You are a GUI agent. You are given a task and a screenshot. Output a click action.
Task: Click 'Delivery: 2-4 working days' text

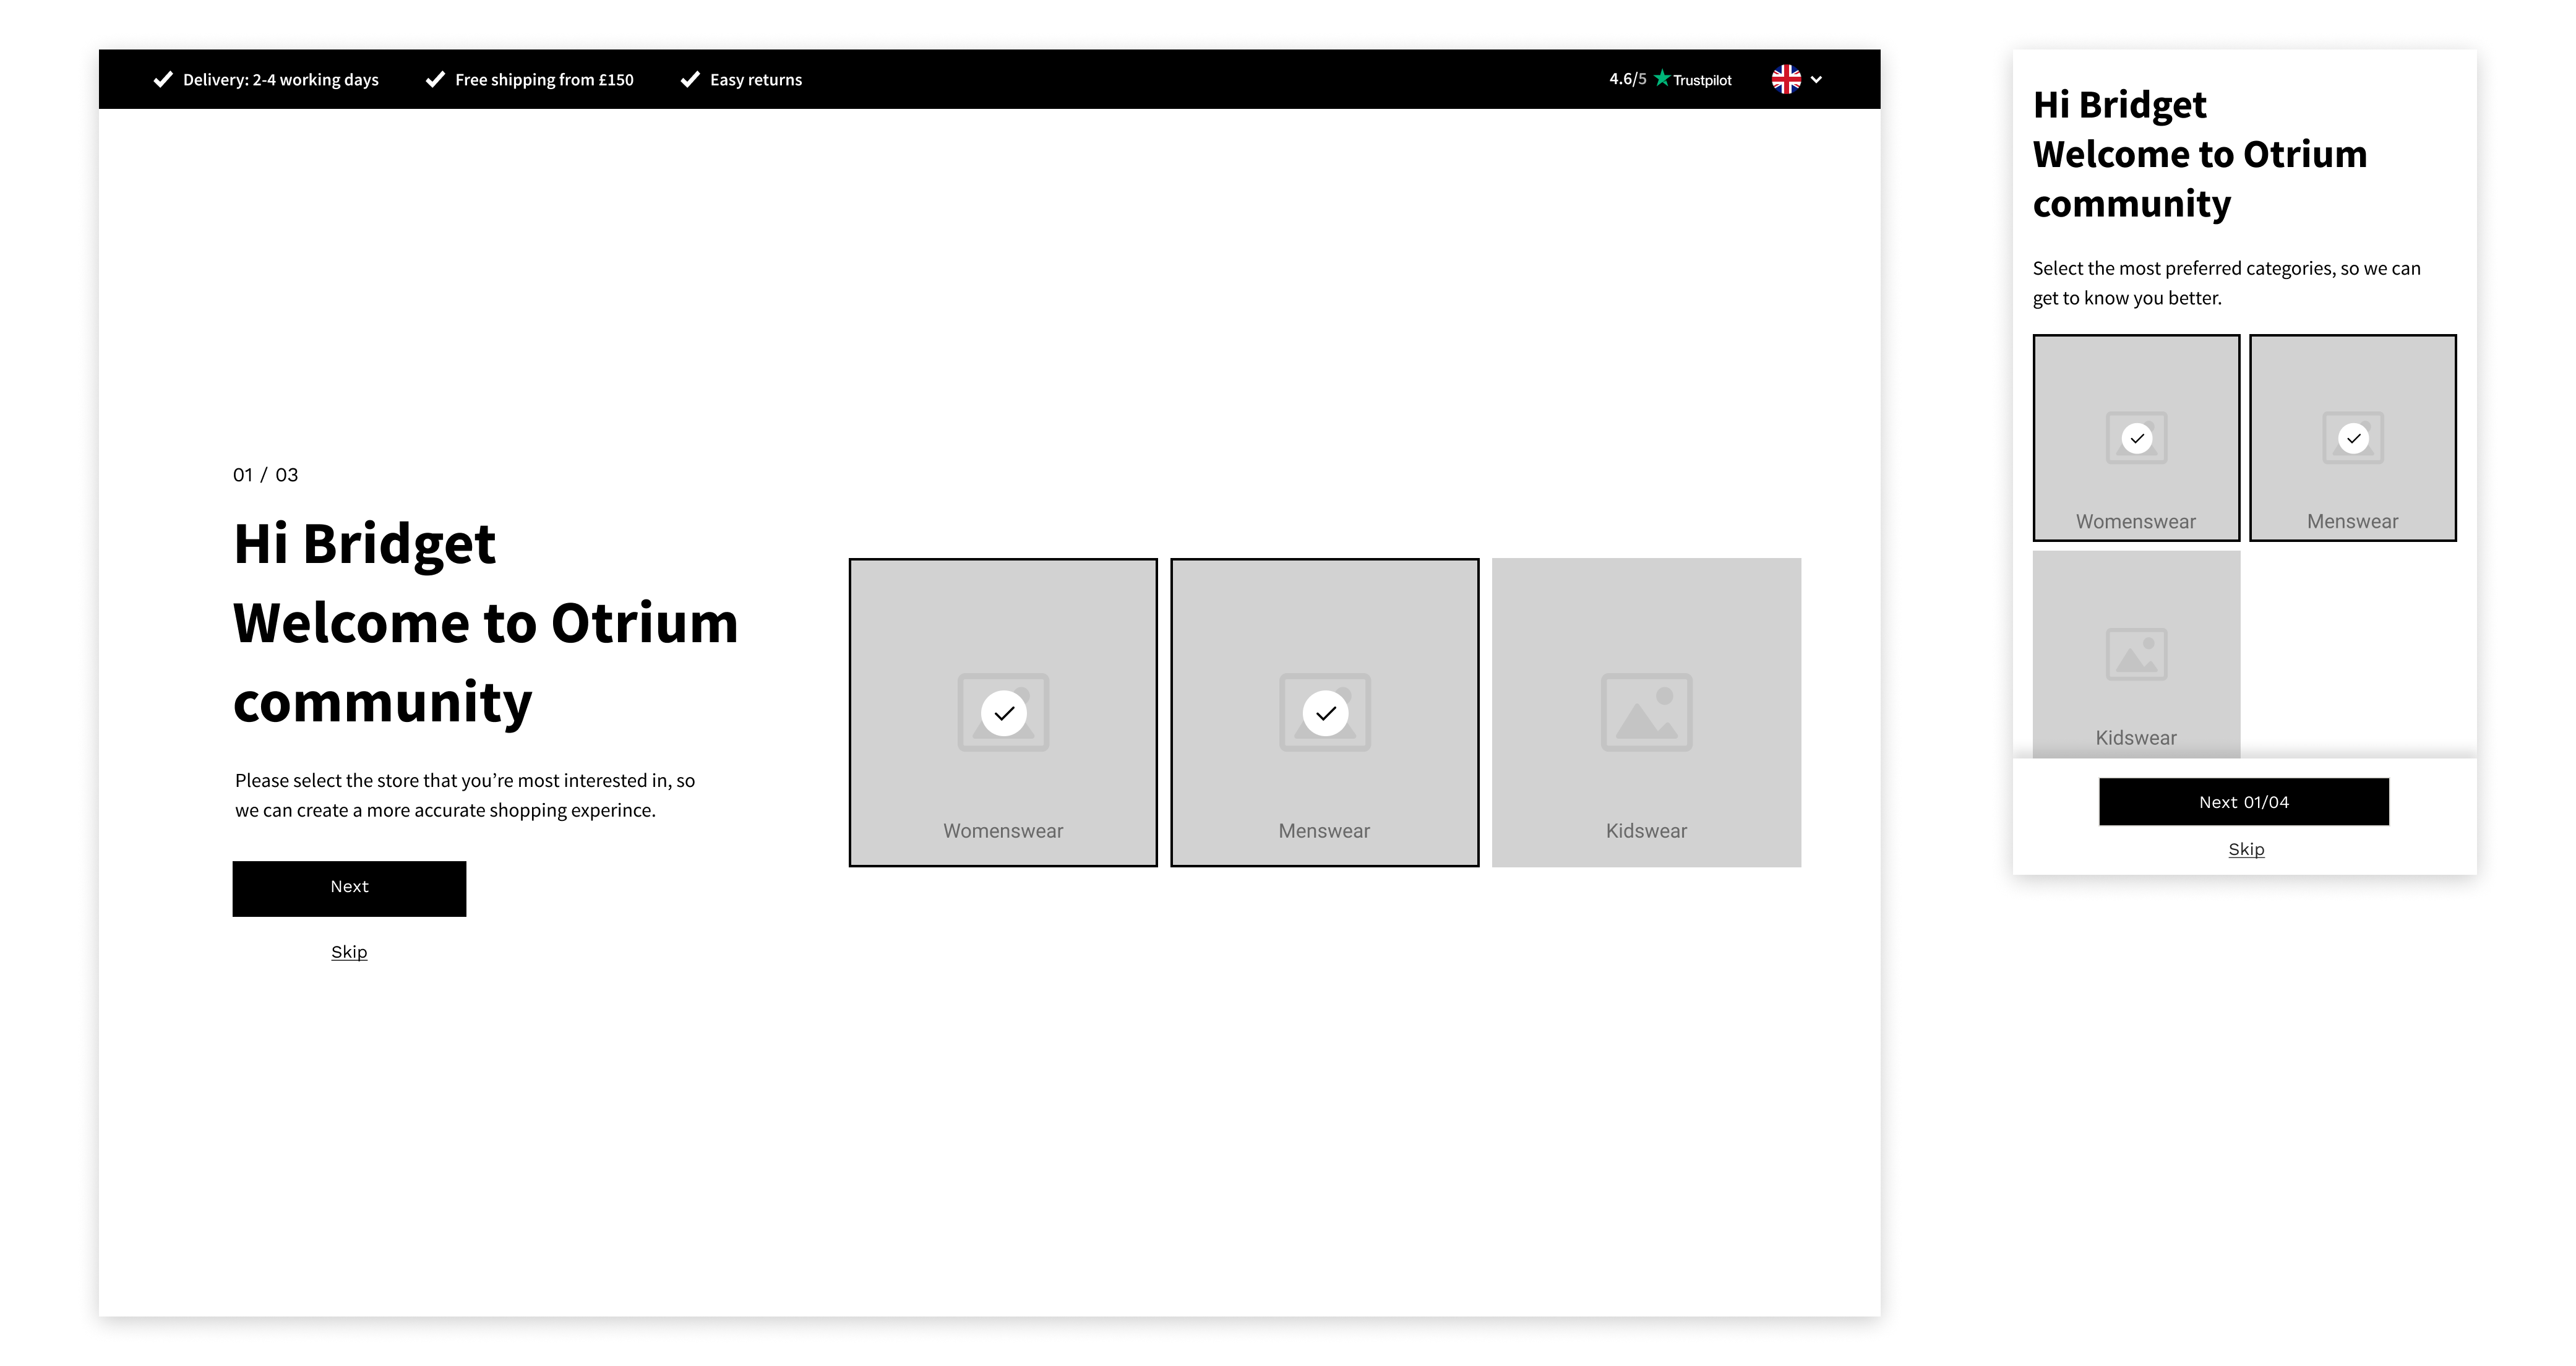(x=281, y=80)
